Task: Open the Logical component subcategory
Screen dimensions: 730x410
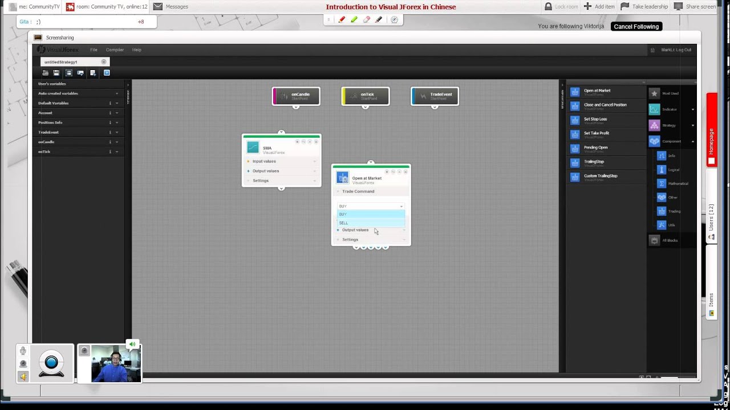Action: tap(662, 170)
